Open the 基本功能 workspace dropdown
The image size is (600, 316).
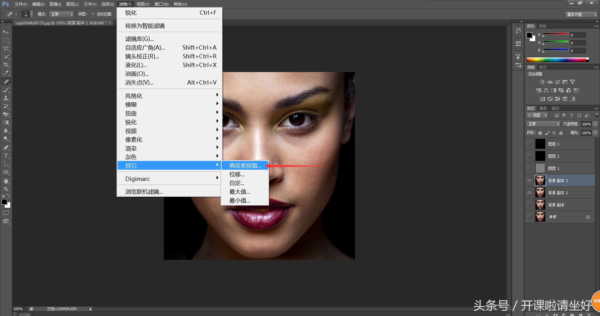click(582, 14)
